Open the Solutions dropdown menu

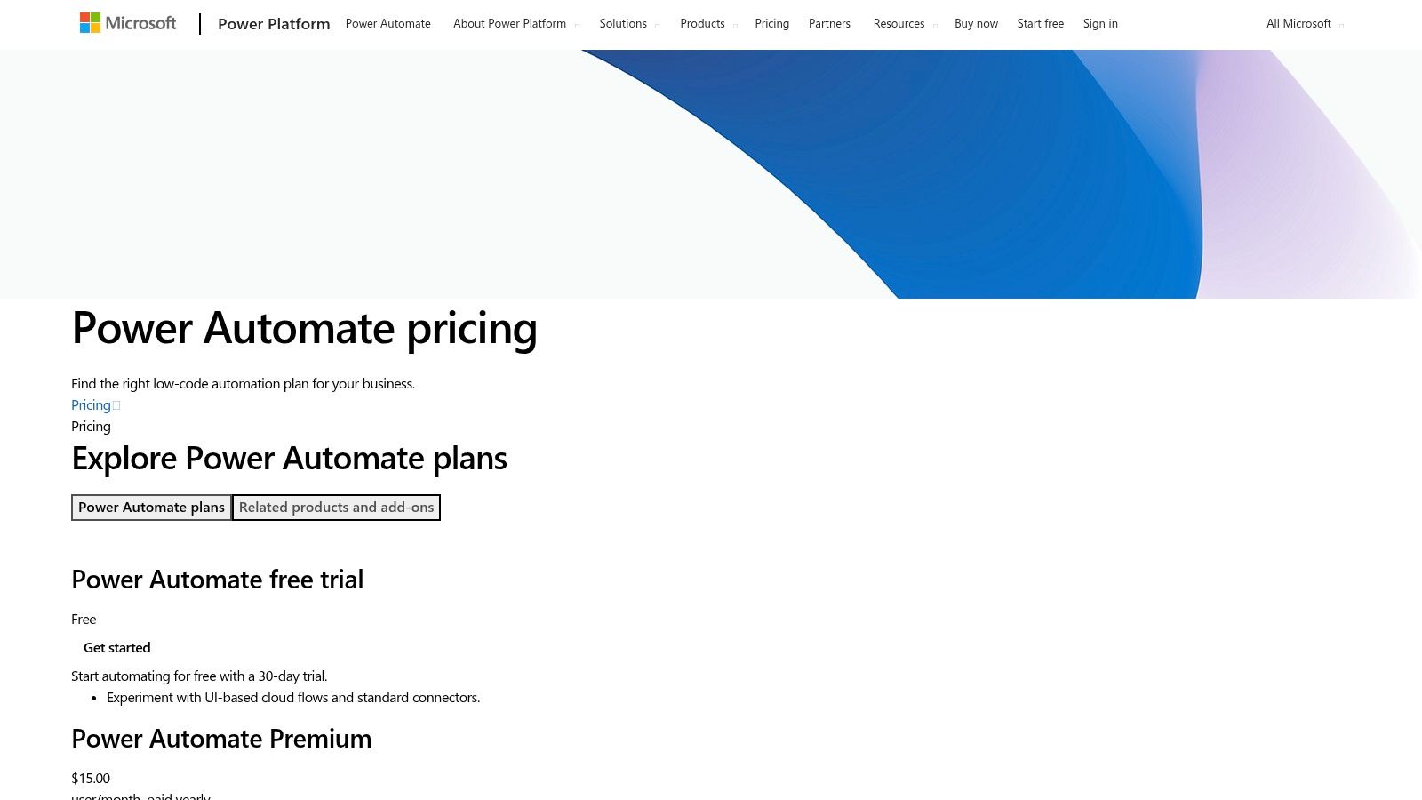(623, 23)
